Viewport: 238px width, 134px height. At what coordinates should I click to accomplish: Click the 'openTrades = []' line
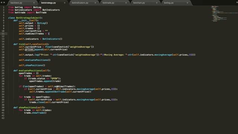point(29,73)
